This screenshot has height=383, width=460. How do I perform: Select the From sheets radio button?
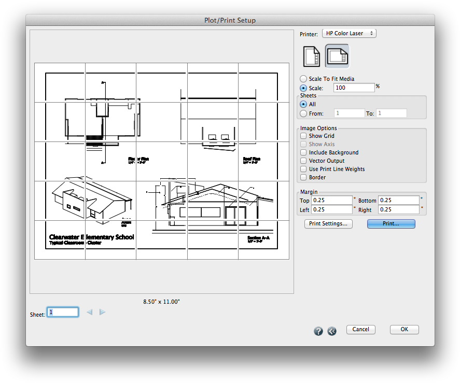303,113
